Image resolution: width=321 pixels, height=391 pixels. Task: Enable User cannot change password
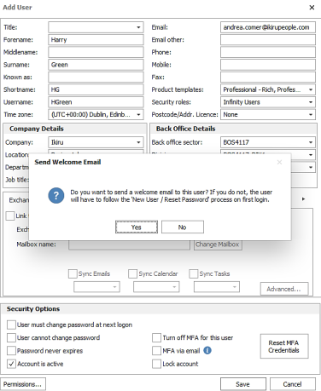[x=11, y=337]
